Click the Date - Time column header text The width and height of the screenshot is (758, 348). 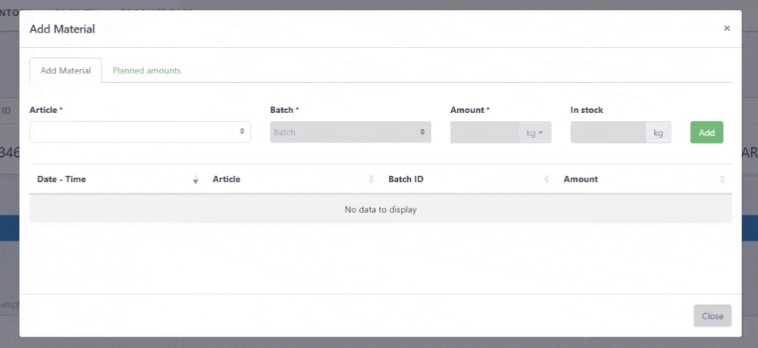(x=61, y=180)
